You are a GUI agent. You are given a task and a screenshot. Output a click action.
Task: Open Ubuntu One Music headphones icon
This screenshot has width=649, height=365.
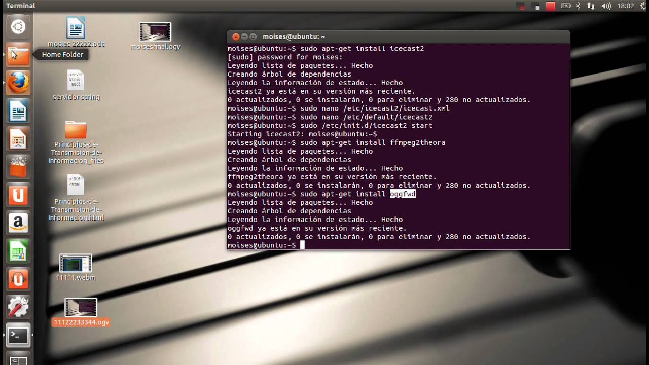coord(18,279)
